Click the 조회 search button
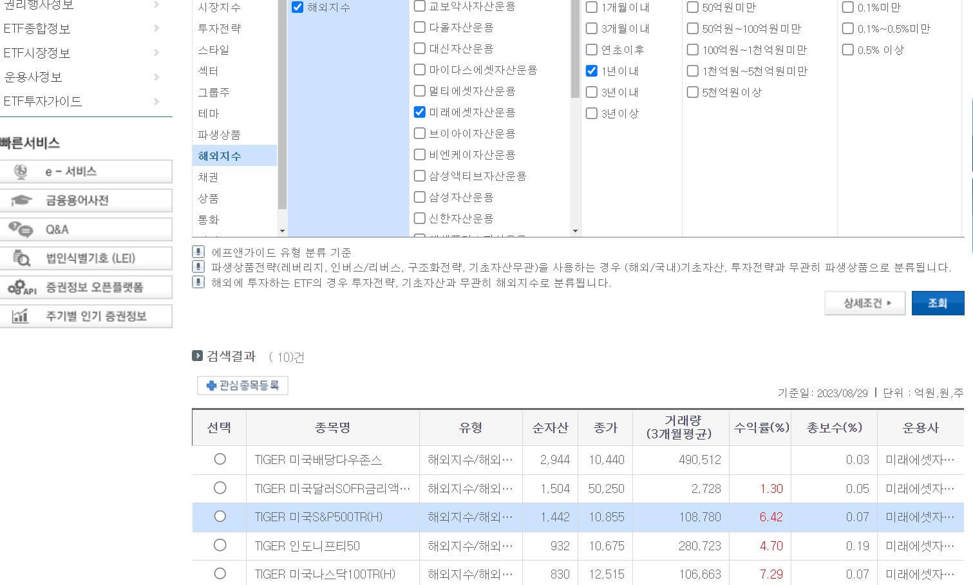Viewport: 973px width, 585px height. coord(938,302)
